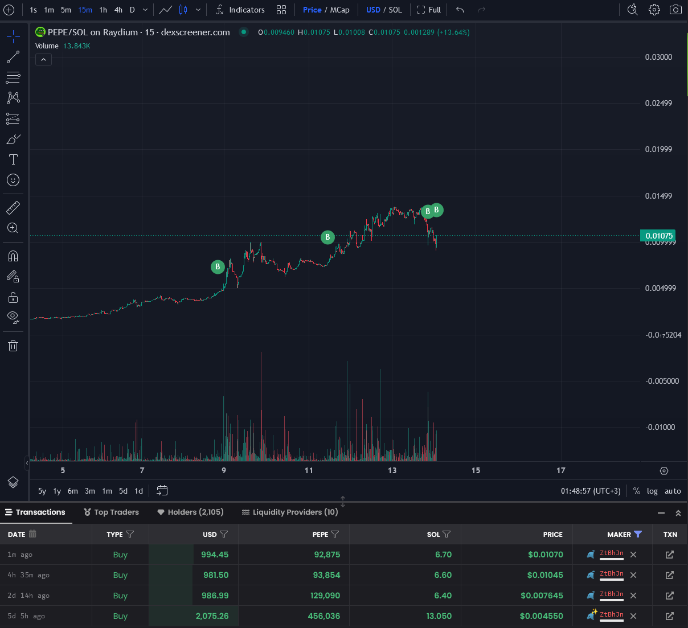Collapse the chart legend with the caret button
The width and height of the screenshot is (688, 628).
pos(43,59)
